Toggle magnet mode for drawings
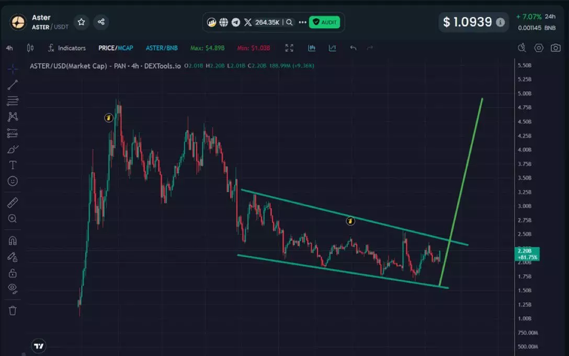Viewport: 569px width, 356px height. coord(13,241)
